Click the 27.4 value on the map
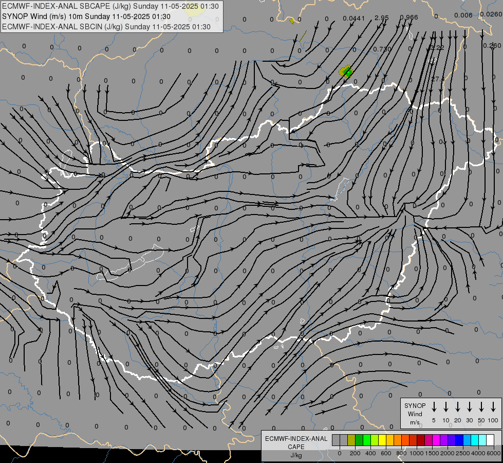 [x=438, y=79]
